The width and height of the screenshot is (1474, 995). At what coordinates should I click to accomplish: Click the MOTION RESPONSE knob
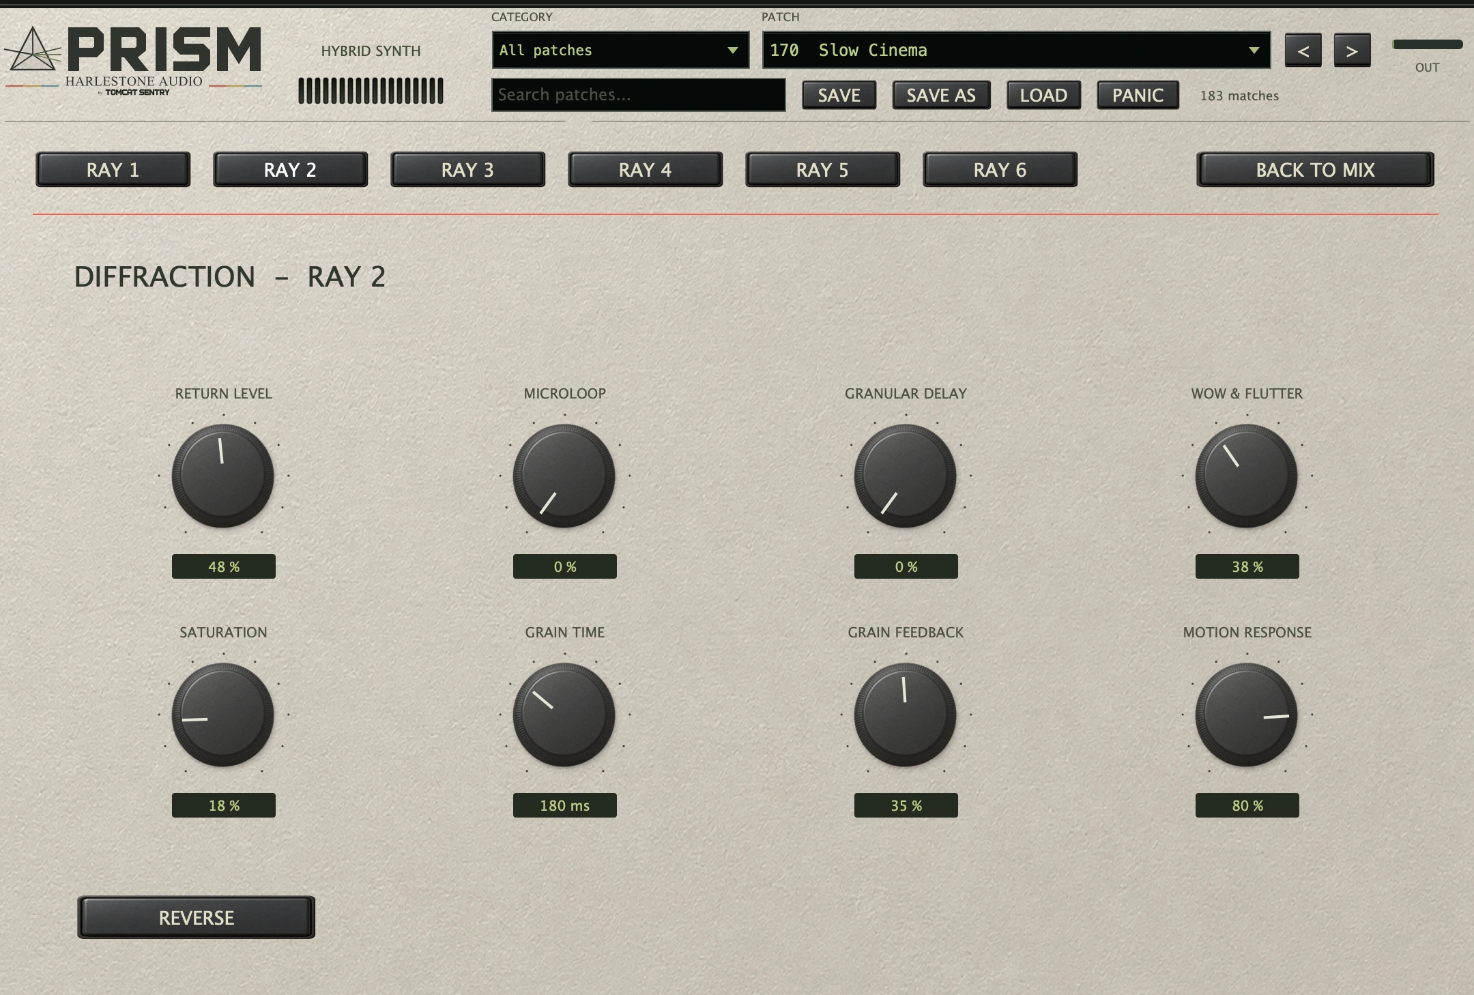1246,715
